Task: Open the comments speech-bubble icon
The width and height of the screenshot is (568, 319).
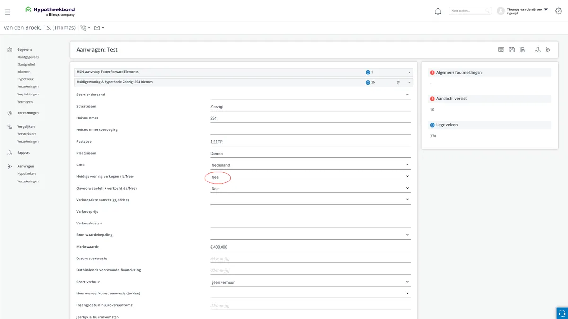Action: pos(501,50)
